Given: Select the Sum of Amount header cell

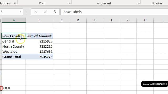Looking at the screenshot, I should [39, 36].
